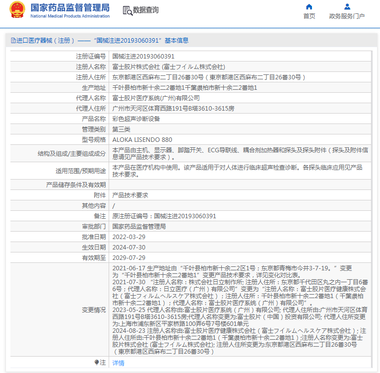Click the lightbulb icon beside 注
The image size is (380, 373).
click(97, 363)
